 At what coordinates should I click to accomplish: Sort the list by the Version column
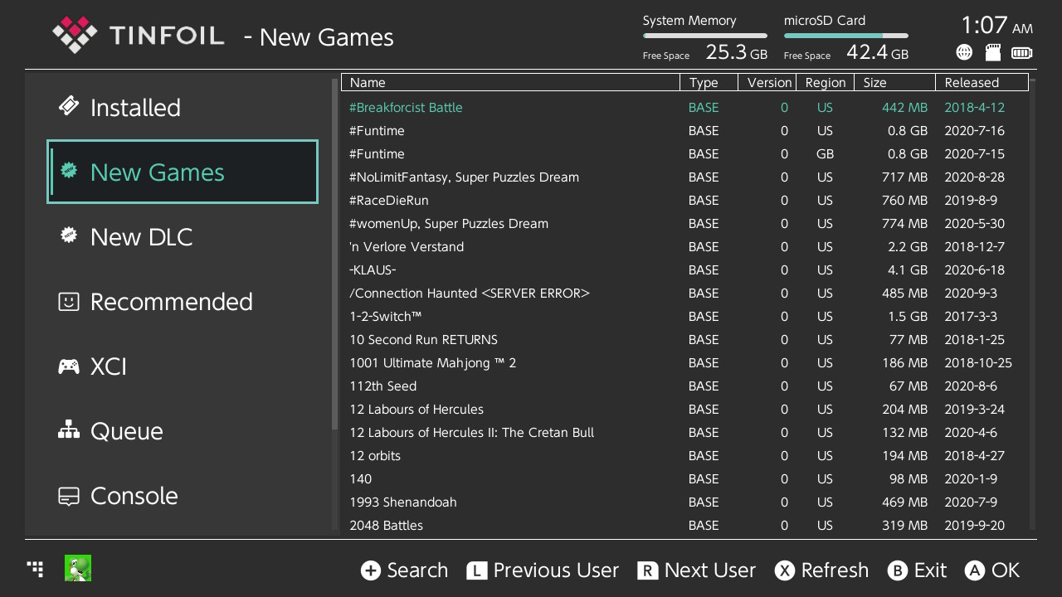(x=767, y=82)
